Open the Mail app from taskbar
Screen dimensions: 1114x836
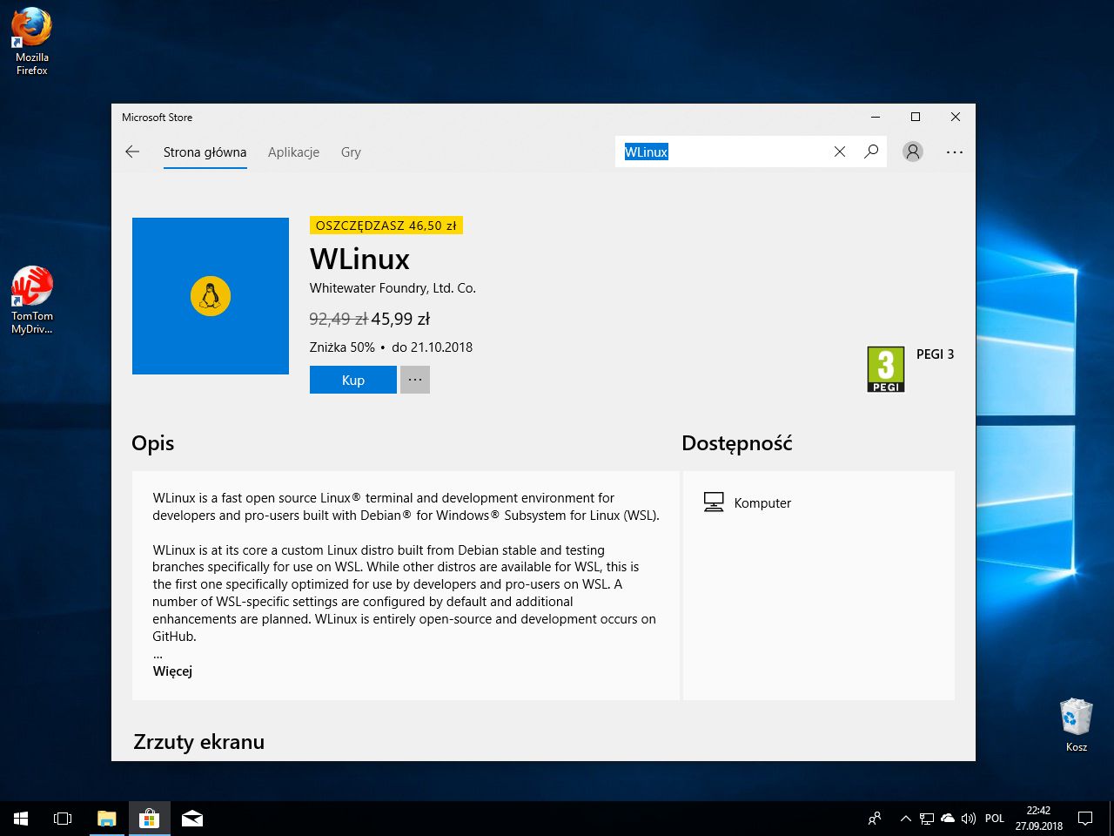pyautogui.click(x=192, y=819)
